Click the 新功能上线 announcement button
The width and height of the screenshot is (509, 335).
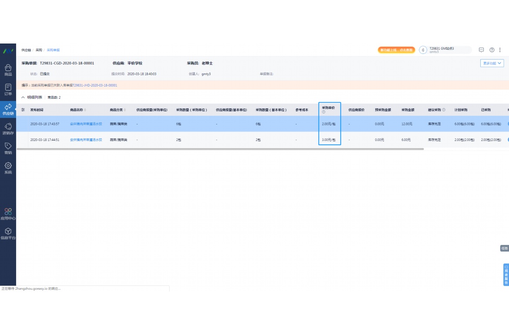tap(396, 50)
